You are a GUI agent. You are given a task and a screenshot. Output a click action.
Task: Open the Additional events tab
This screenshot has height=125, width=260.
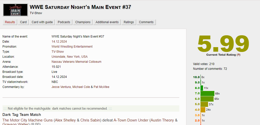tap(107, 22)
